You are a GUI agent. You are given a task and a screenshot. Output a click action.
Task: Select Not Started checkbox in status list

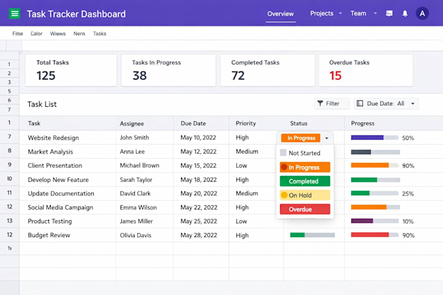(283, 153)
